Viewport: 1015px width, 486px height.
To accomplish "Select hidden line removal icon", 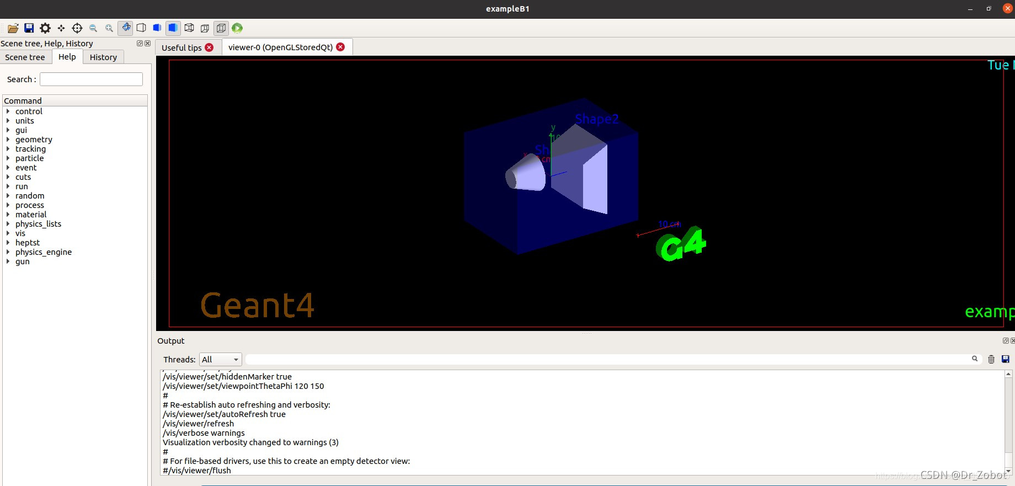I will point(141,28).
